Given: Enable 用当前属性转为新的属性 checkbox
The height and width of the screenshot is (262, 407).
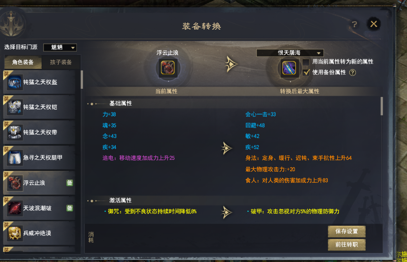Looking at the screenshot, I should tap(306, 62).
